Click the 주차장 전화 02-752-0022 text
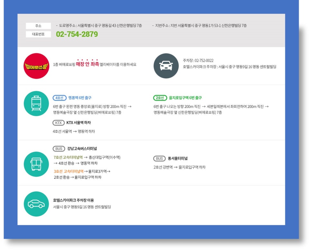 (199, 61)
